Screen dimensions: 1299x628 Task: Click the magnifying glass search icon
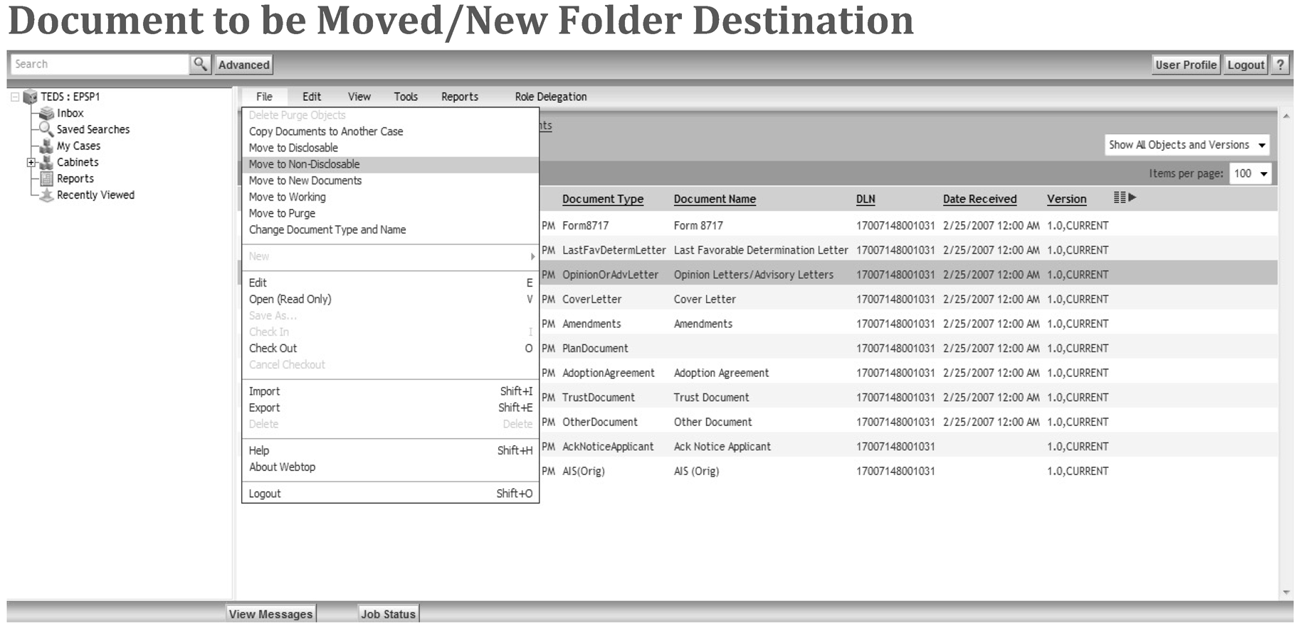(x=200, y=64)
